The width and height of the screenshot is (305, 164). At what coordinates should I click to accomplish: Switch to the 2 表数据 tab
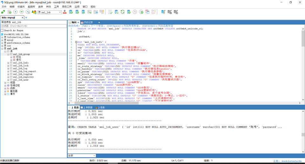86,107
